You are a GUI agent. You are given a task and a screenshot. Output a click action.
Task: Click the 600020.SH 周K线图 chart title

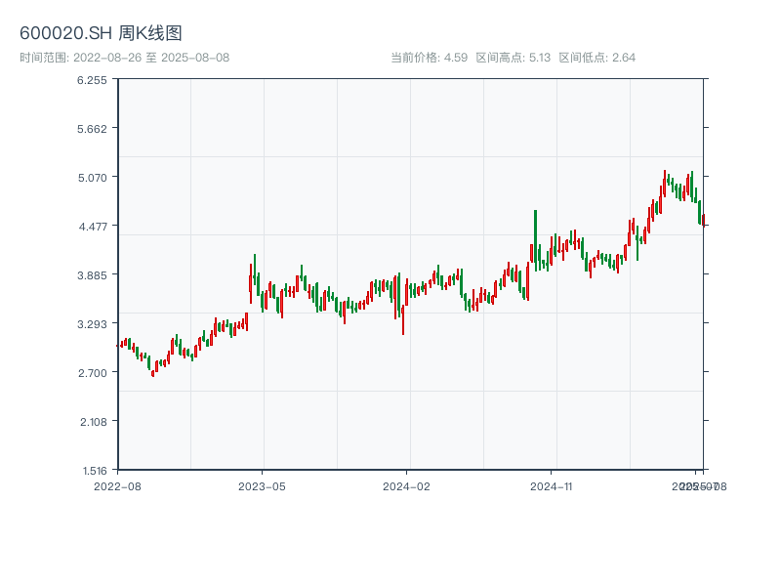101,34
